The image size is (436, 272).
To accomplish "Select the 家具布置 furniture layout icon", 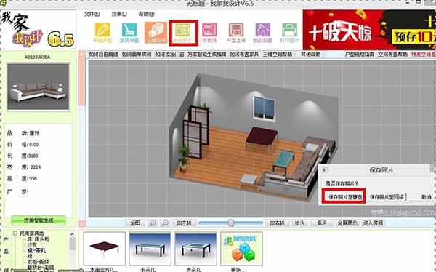I will 129,33.
